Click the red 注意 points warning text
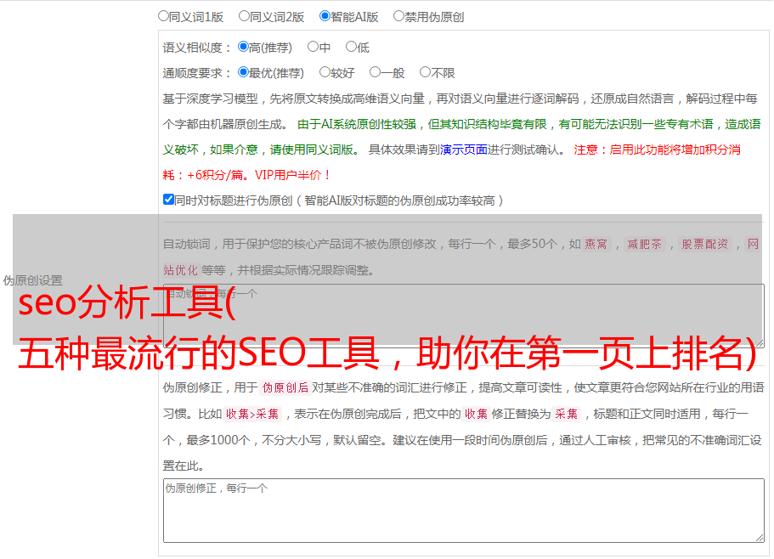Image resolution: width=774 pixels, height=559 pixels. (x=452, y=162)
